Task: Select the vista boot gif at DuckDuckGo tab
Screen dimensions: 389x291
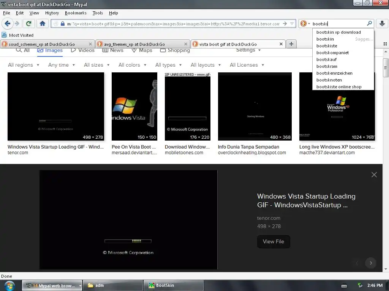Action: click(x=238, y=44)
